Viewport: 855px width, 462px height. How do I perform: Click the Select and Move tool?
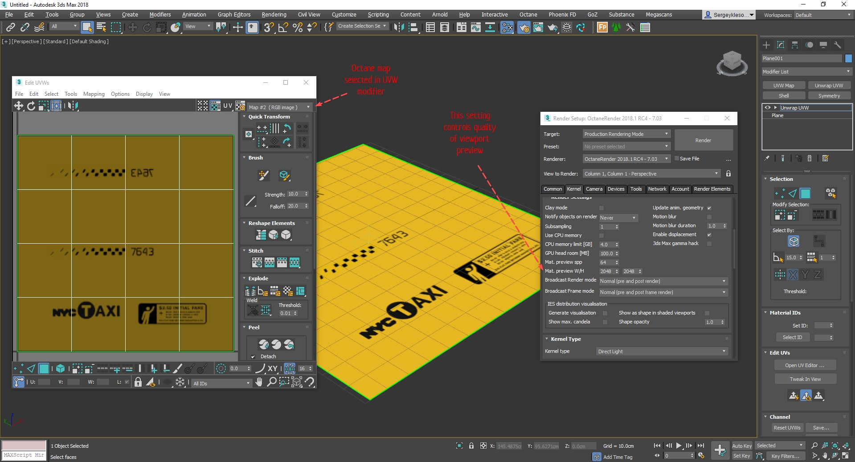tap(132, 28)
